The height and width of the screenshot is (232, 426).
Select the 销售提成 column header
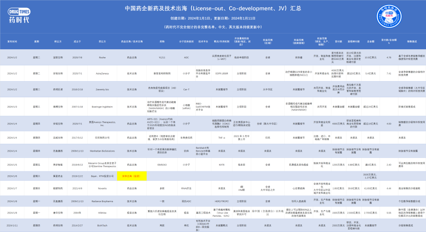coord(412,41)
